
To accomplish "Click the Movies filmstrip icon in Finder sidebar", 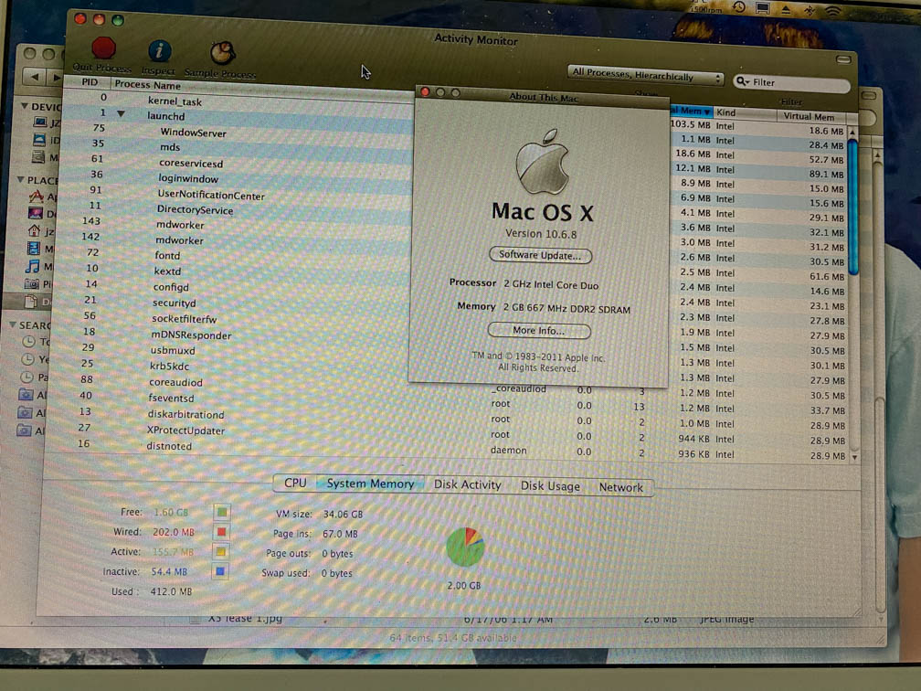I will point(34,248).
